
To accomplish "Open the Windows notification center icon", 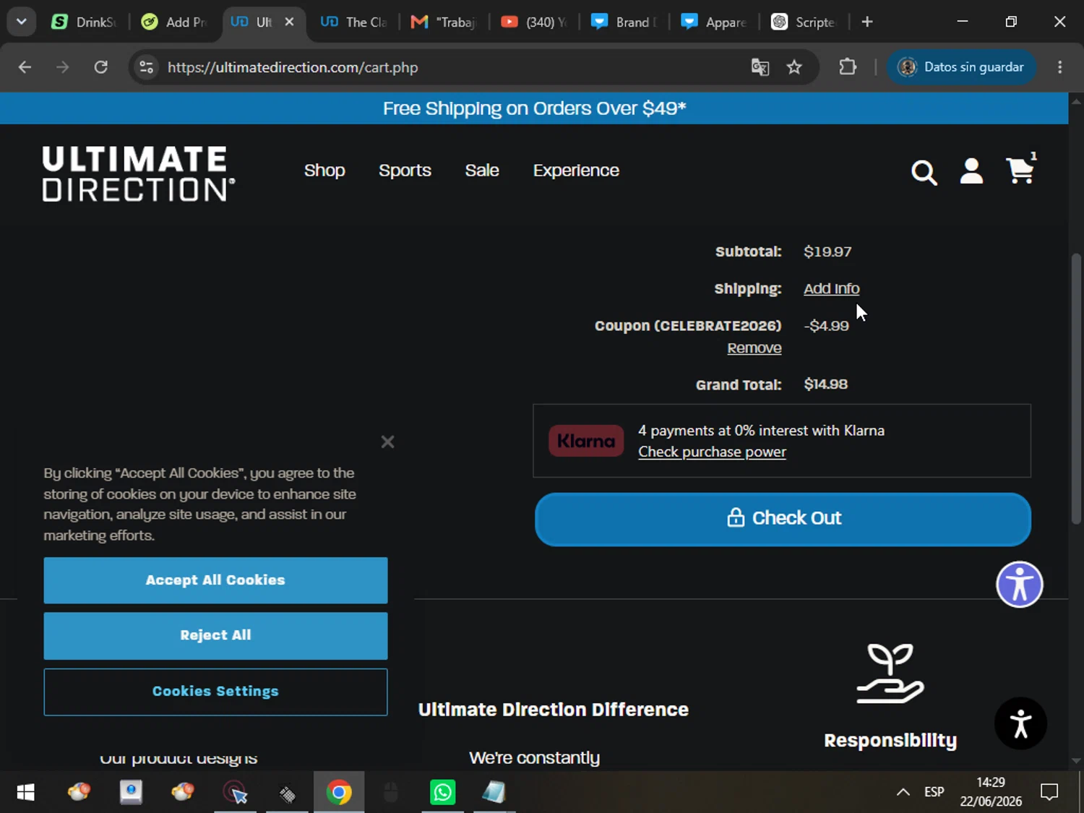I will (1049, 793).
